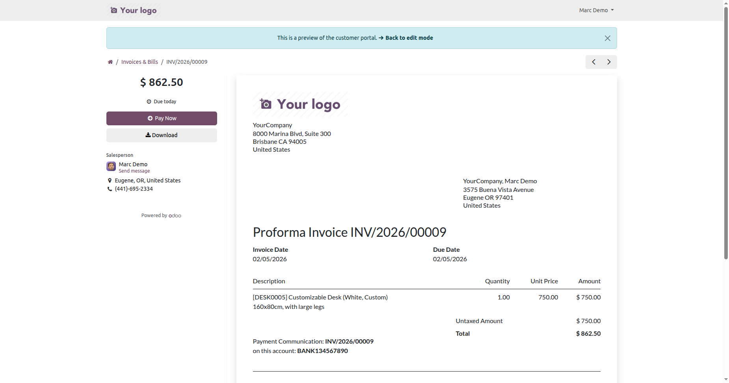Click the Invoice Date label

(x=270, y=250)
